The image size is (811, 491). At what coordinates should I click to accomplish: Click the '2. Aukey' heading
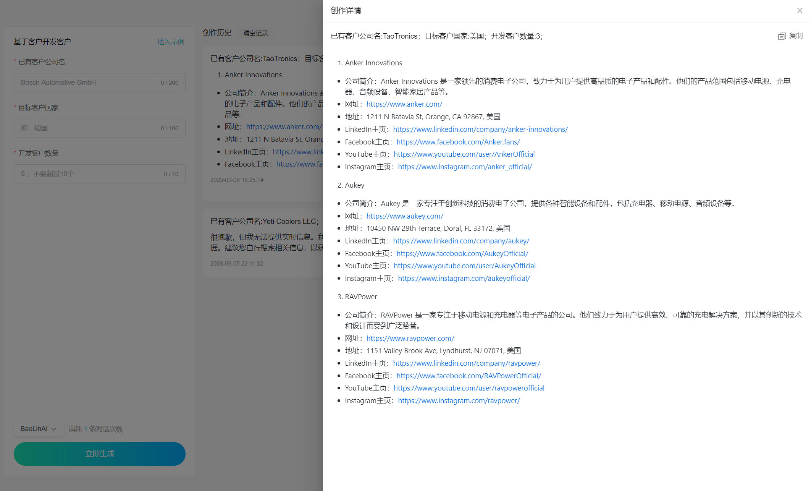tap(351, 185)
